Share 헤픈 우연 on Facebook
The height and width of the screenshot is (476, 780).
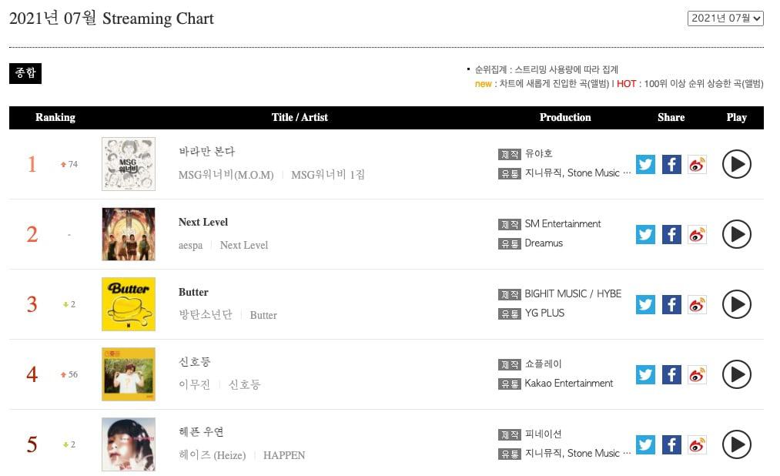671,444
